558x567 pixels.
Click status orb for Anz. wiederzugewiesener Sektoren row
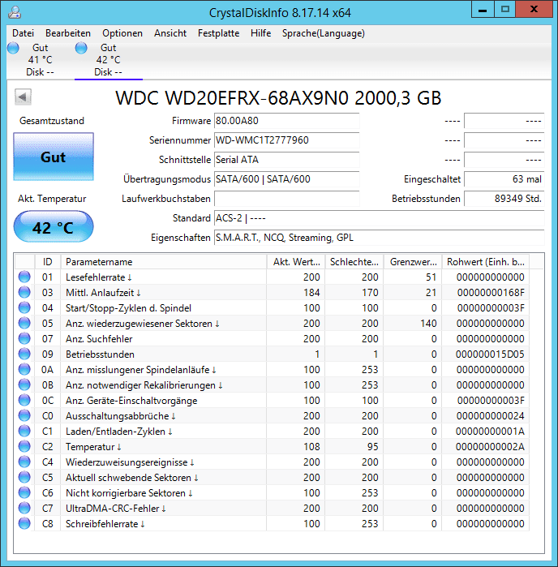(24, 323)
